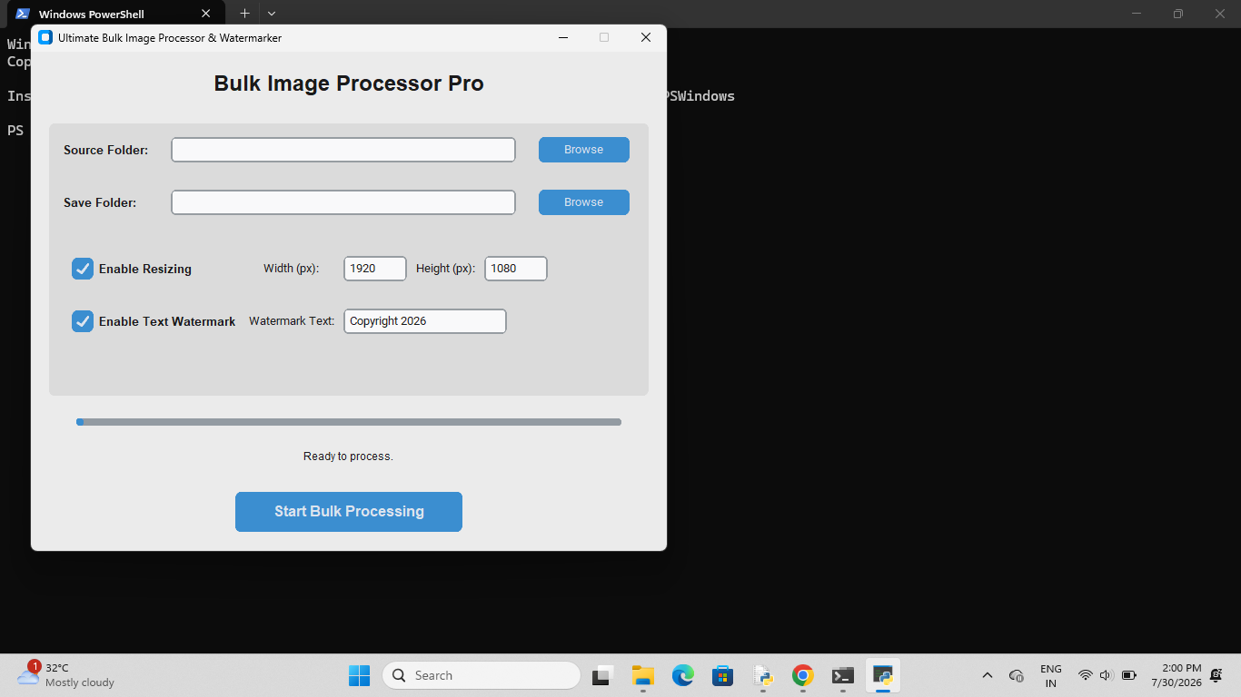
Task: Open the weather widget showing 32°C
Action: tap(65, 675)
